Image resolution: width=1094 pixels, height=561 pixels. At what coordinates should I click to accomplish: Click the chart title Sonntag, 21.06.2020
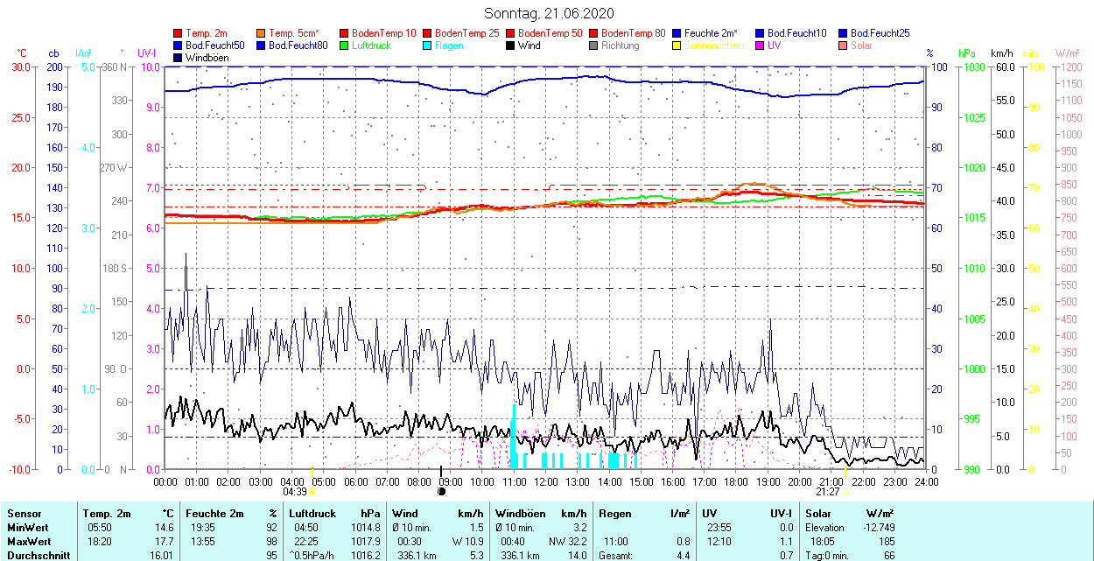pos(549,13)
